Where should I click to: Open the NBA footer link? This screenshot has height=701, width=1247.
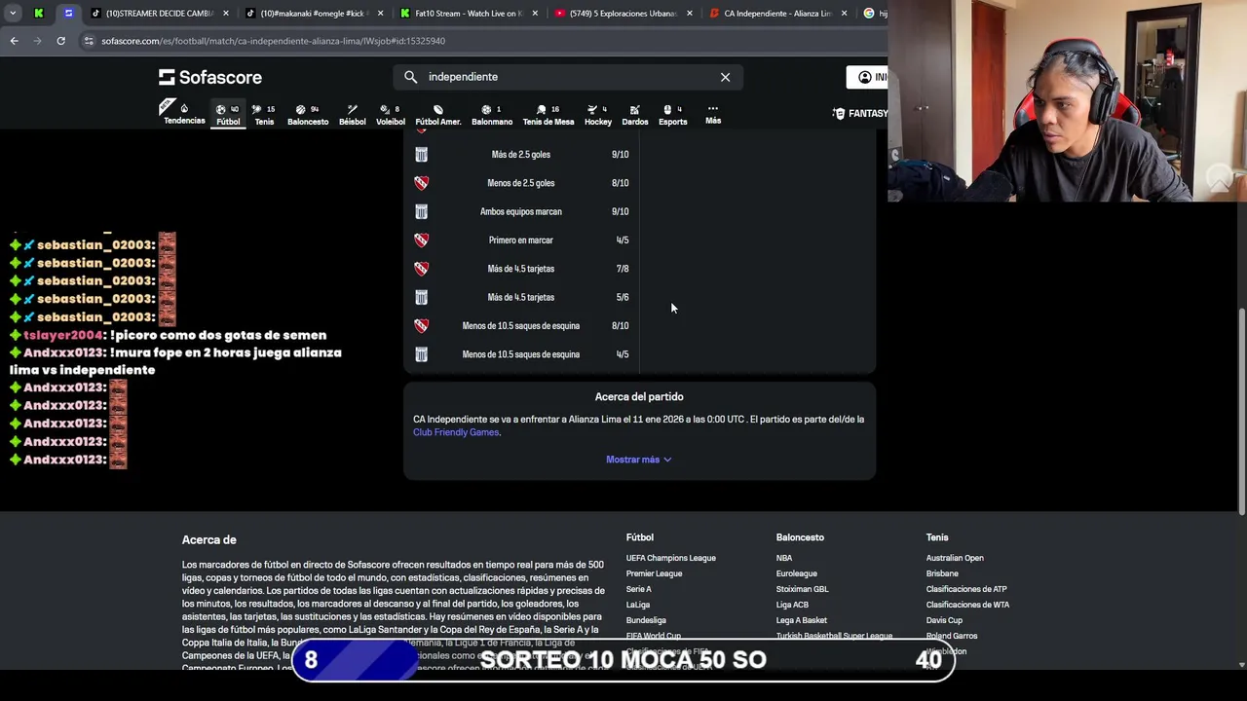coord(783,558)
